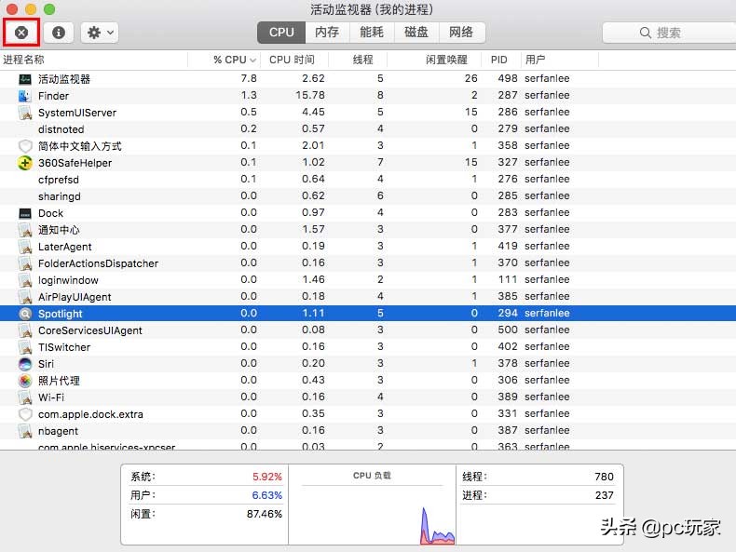Open the process info inspector button
736x552 pixels.
click(x=58, y=33)
